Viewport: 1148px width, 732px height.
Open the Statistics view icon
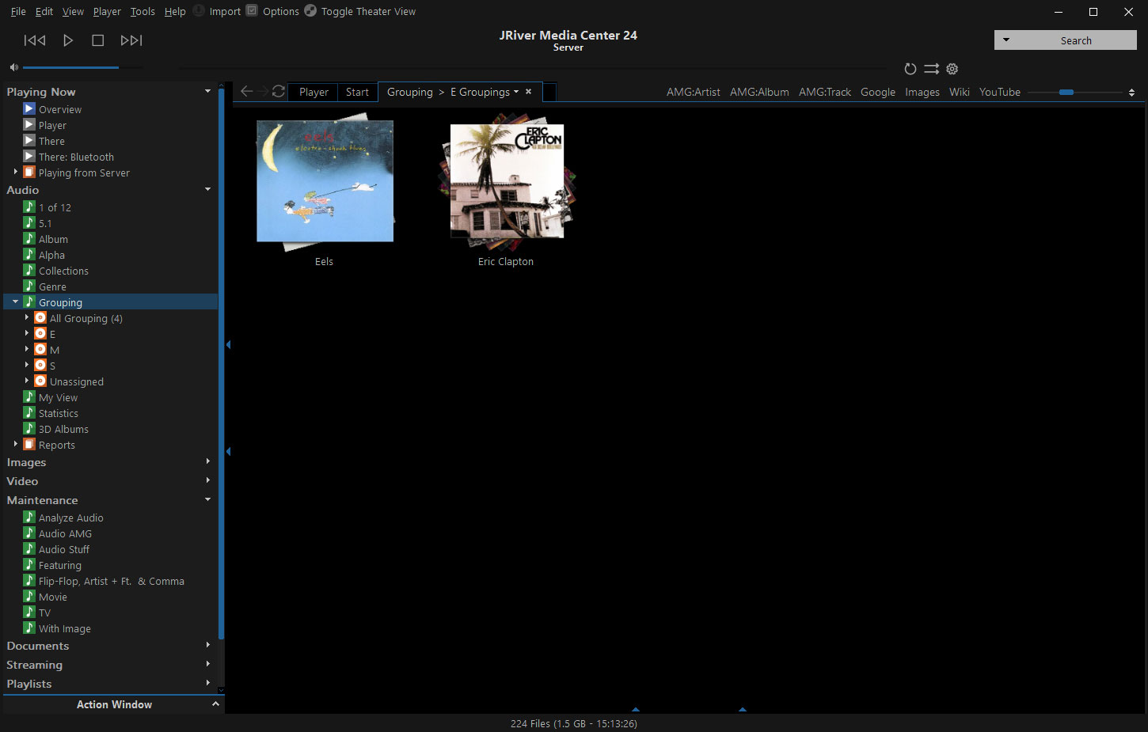(29, 413)
